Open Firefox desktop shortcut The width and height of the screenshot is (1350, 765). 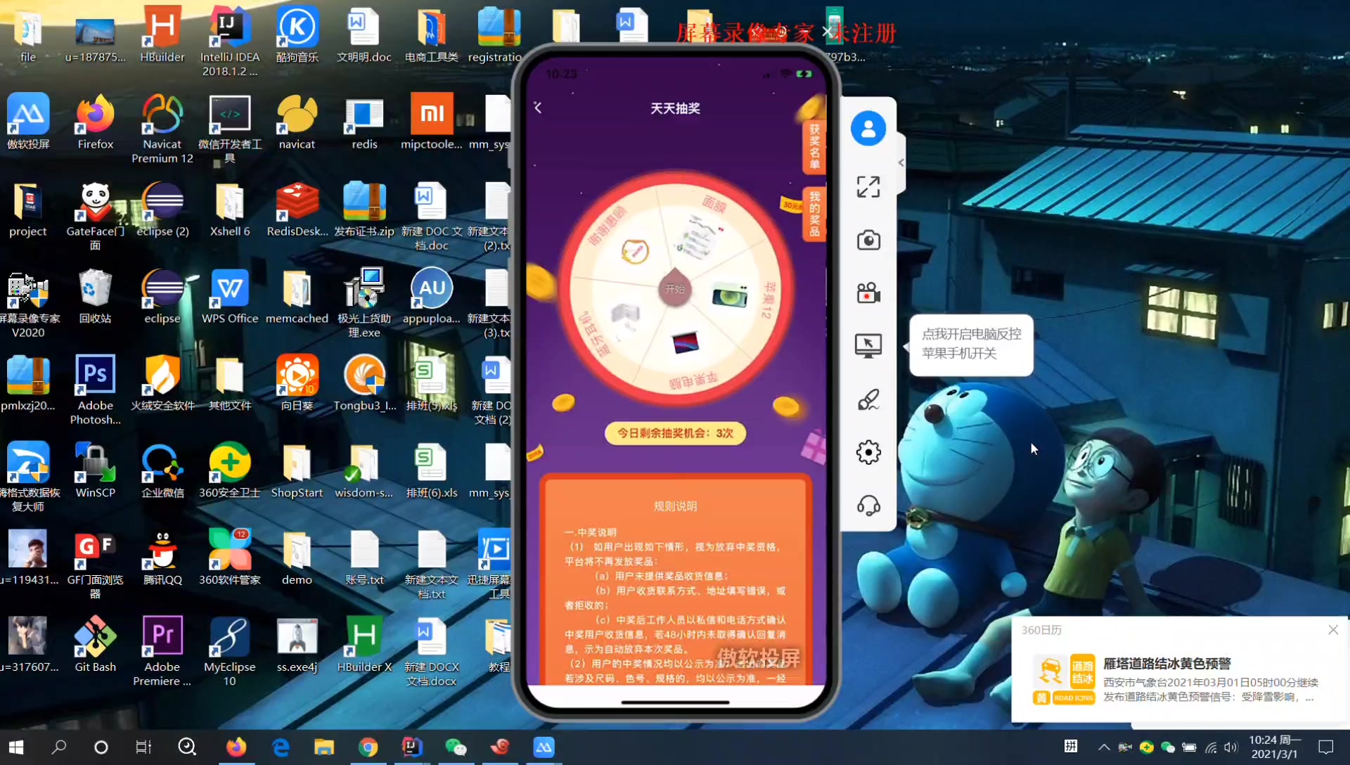pos(95,122)
